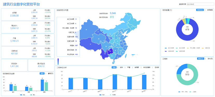Click the map region labeled 56 in the northwest

pyautogui.click(x=86, y=30)
